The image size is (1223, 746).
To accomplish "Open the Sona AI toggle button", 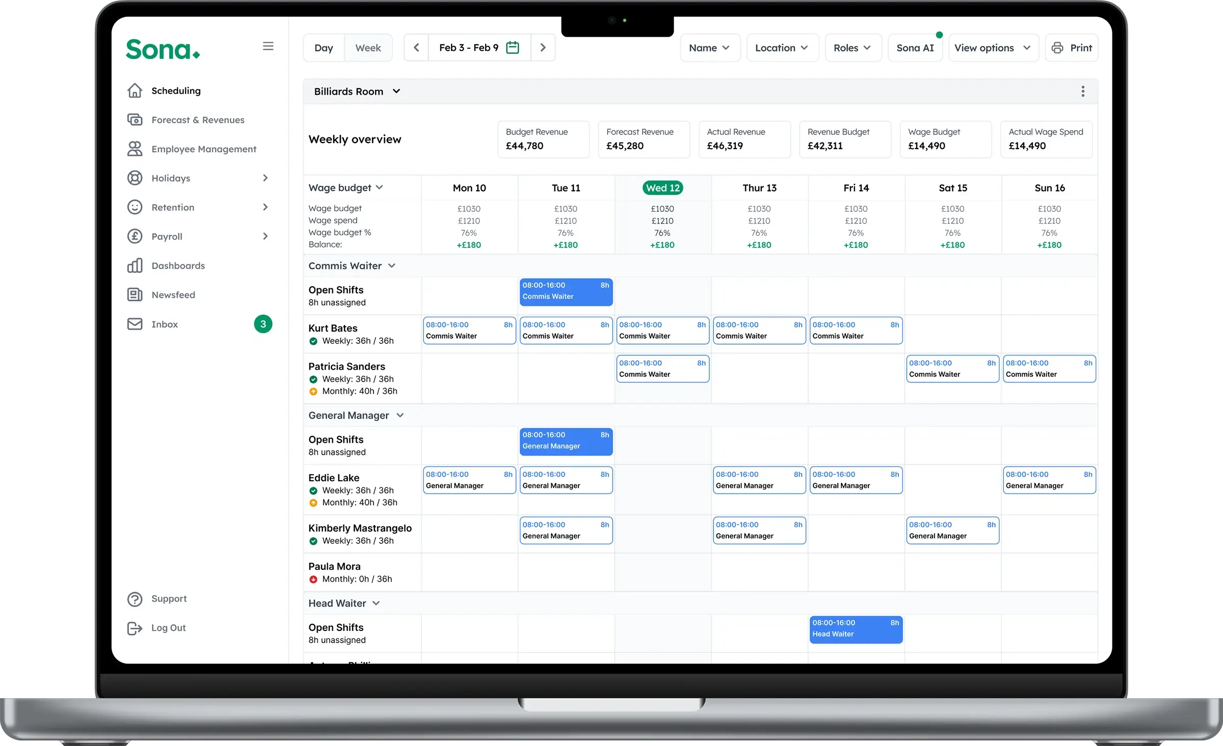I will pyautogui.click(x=915, y=48).
